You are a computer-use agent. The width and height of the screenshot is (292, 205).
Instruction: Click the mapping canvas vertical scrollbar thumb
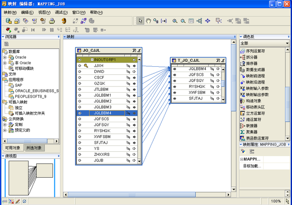point(234,78)
